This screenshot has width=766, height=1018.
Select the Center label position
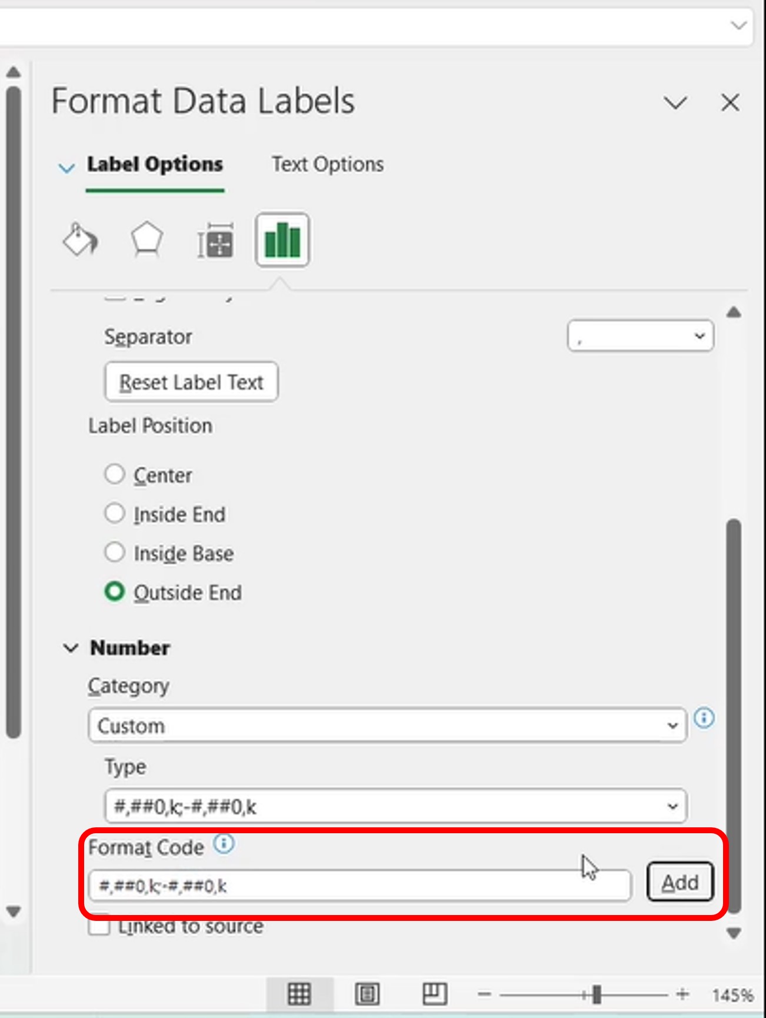[x=115, y=474]
